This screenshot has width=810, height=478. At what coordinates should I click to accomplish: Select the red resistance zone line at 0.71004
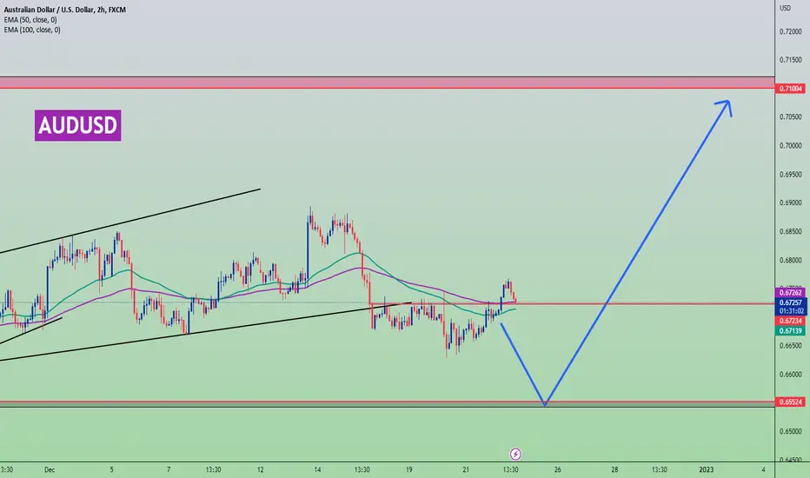pyautogui.click(x=387, y=89)
